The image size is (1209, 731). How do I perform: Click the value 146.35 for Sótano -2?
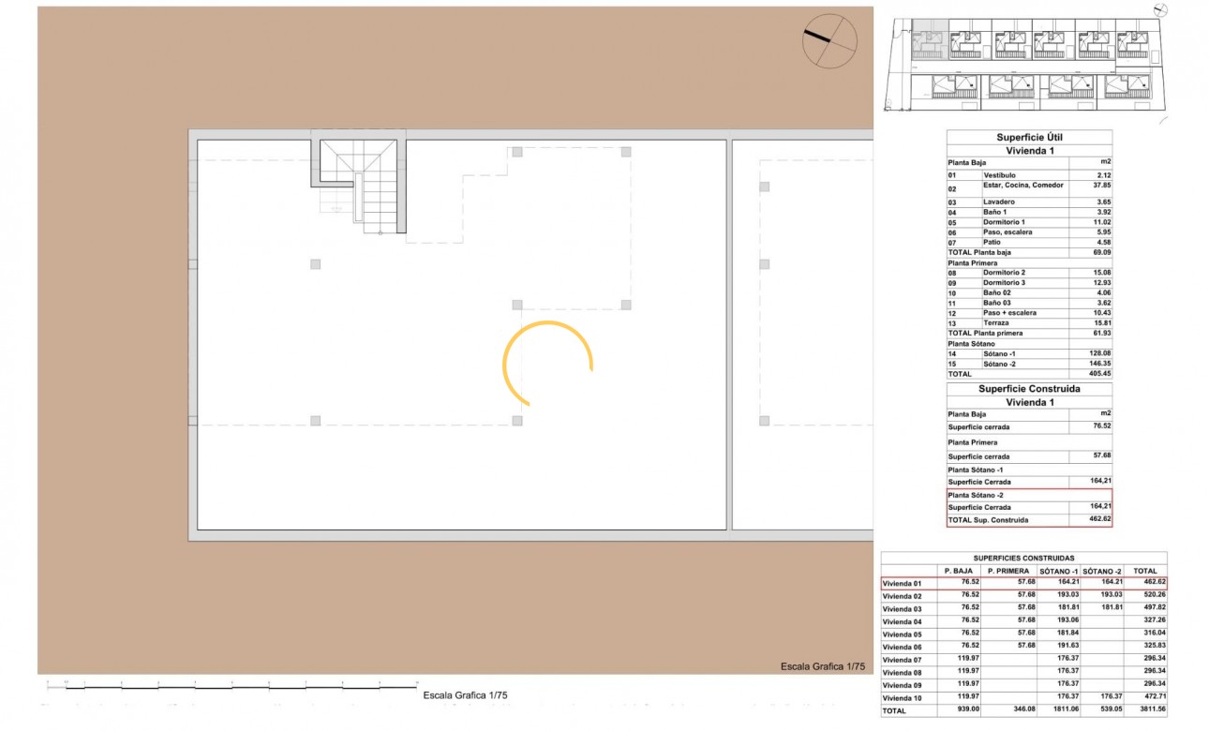click(1098, 364)
